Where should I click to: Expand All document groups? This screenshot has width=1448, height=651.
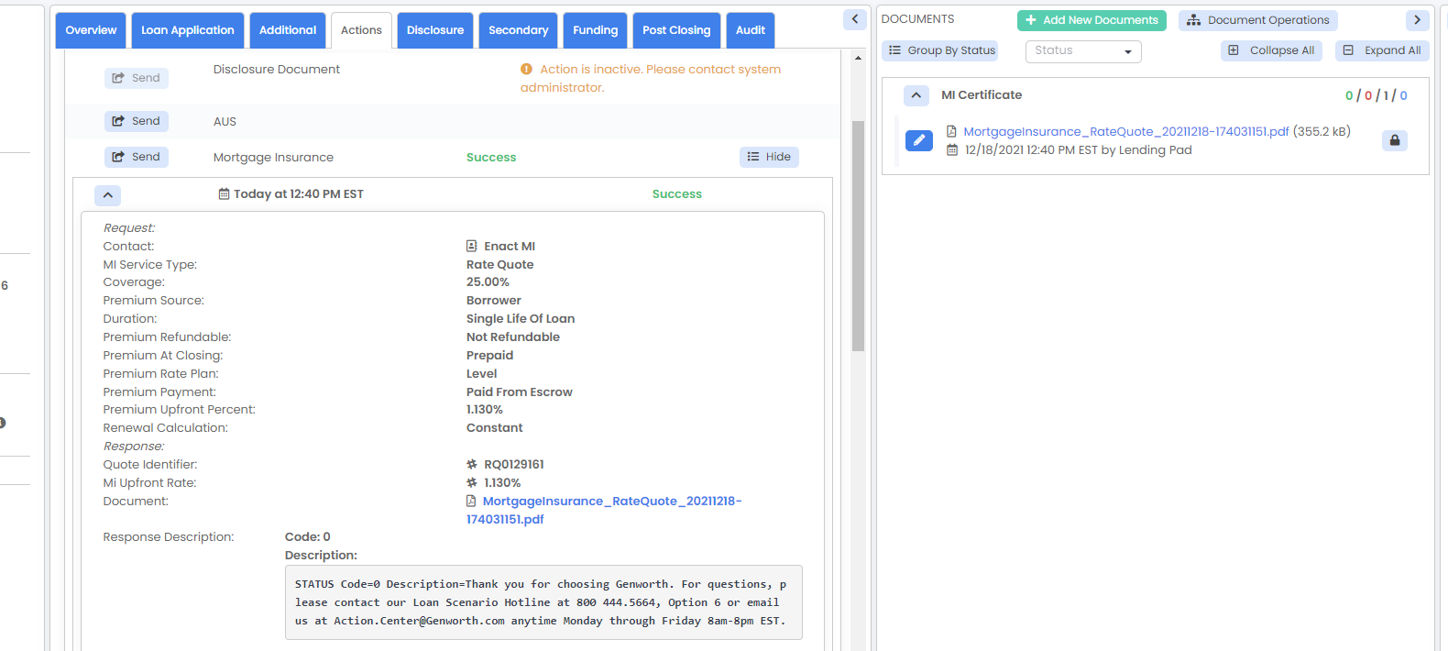pyautogui.click(x=1381, y=50)
